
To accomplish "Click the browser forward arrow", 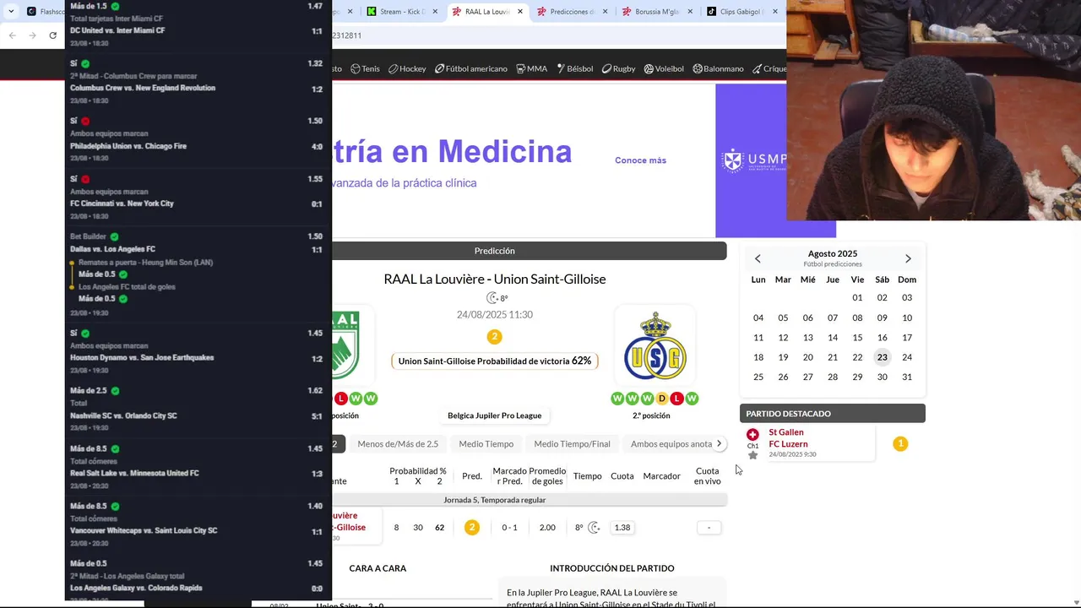I will pyautogui.click(x=32, y=35).
